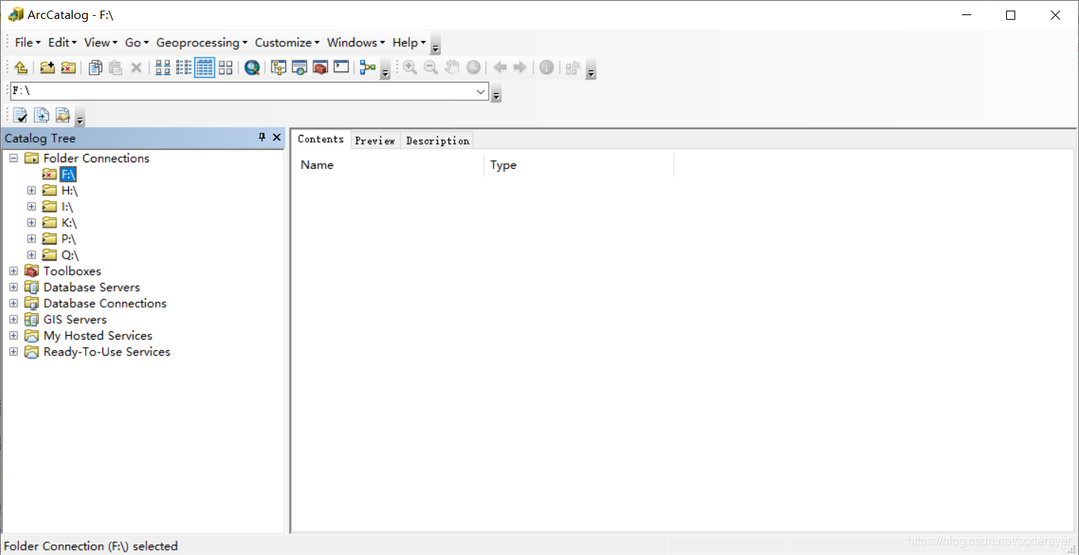The image size is (1079, 555).
Task: Open the Go menu
Action: [x=137, y=42]
